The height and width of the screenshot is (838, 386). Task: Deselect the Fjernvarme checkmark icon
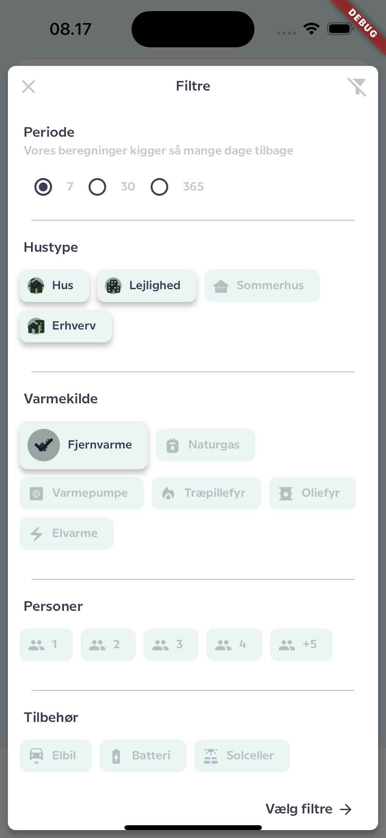44,445
